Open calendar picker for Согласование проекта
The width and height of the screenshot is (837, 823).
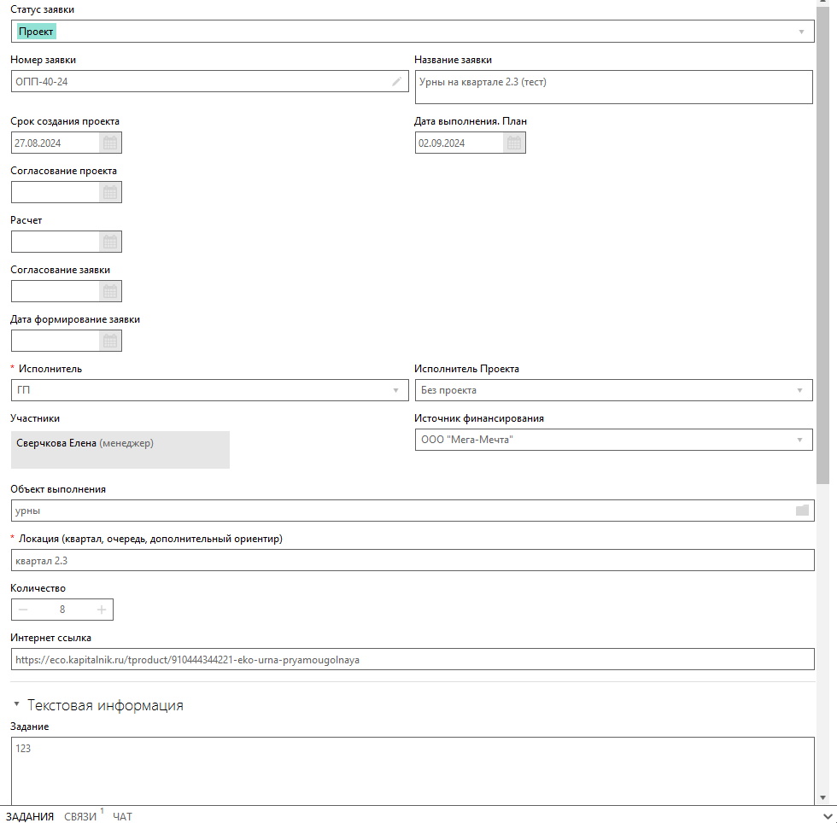pos(110,192)
